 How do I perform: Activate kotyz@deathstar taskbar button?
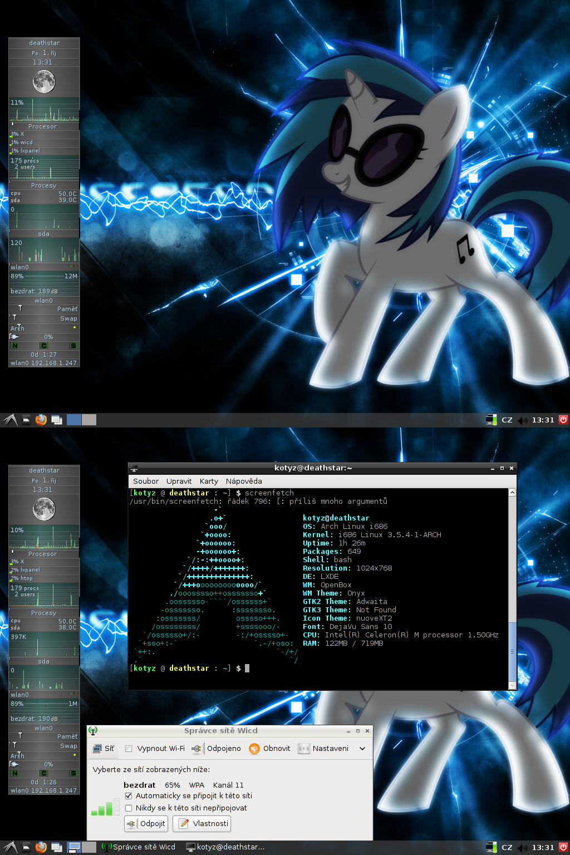[x=225, y=847]
